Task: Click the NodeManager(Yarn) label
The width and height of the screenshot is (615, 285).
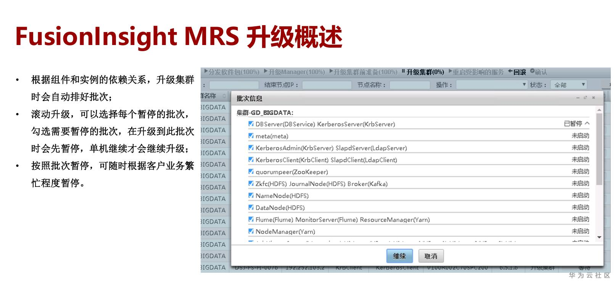Action: [x=285, y=231]
